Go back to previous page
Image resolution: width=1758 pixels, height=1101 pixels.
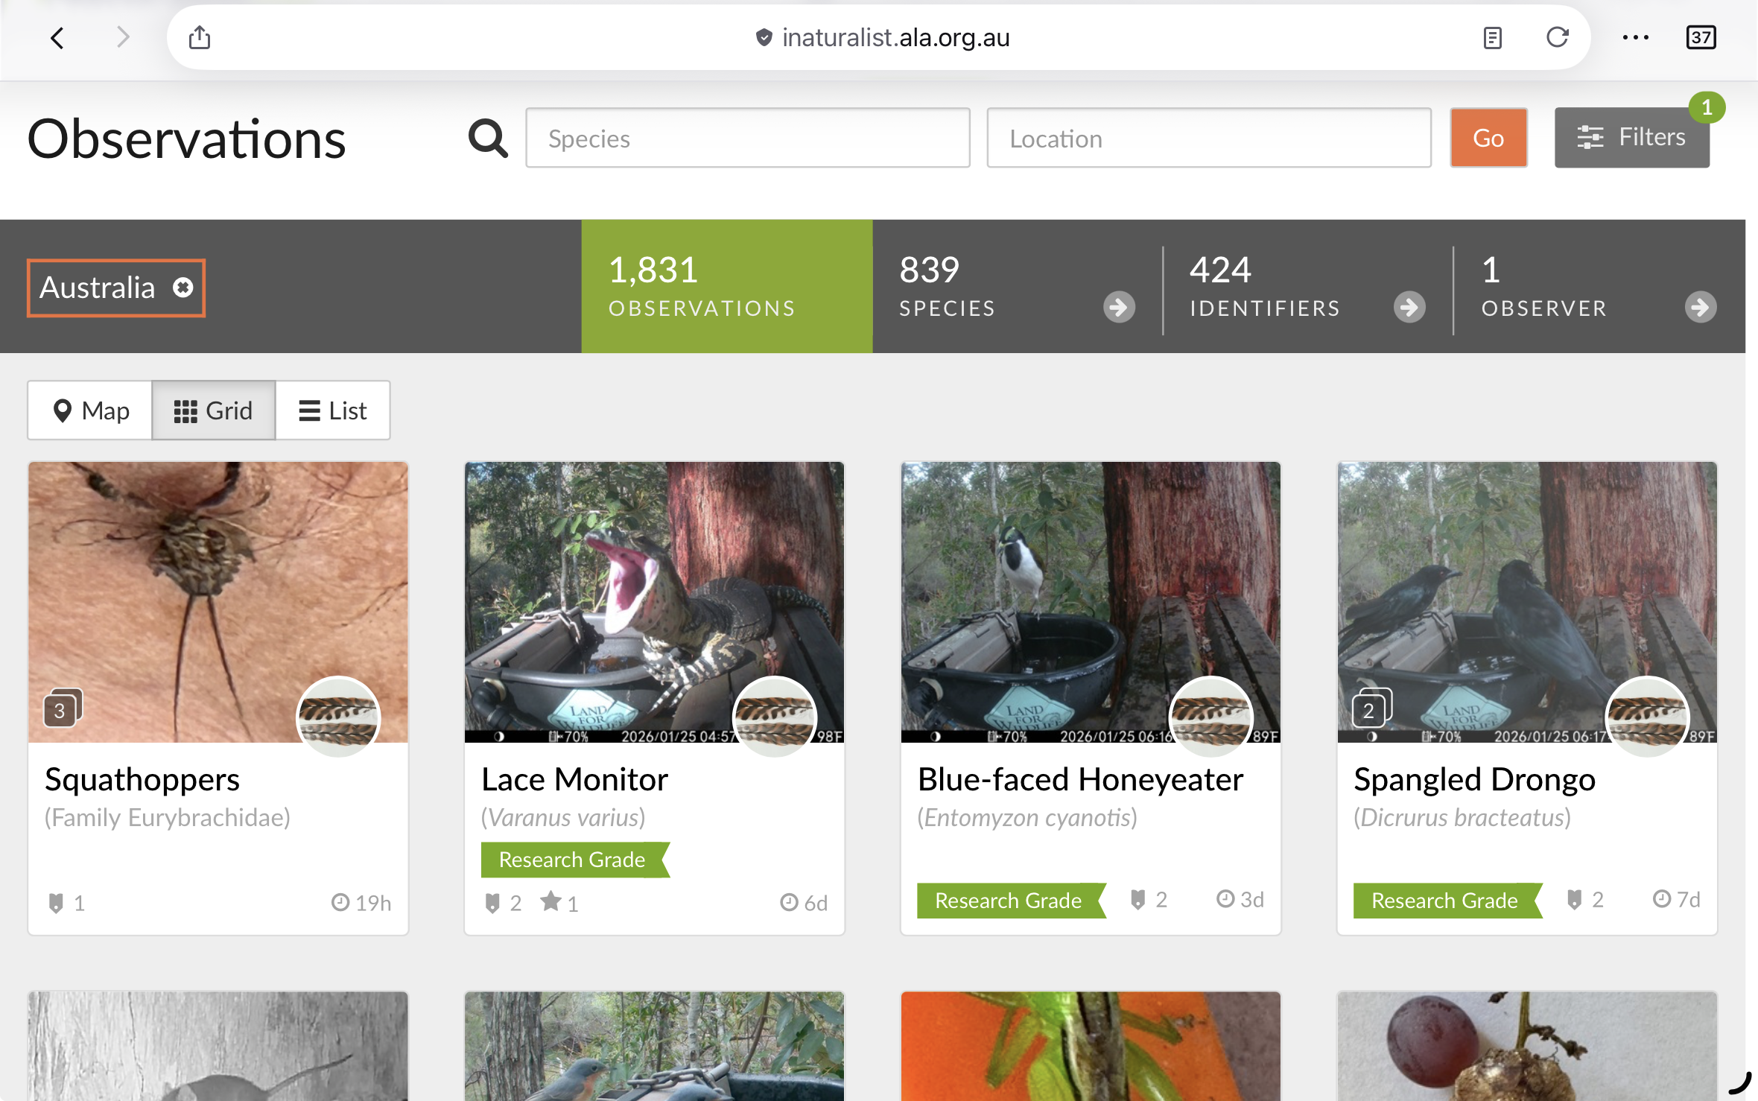(x=57, y=37)
